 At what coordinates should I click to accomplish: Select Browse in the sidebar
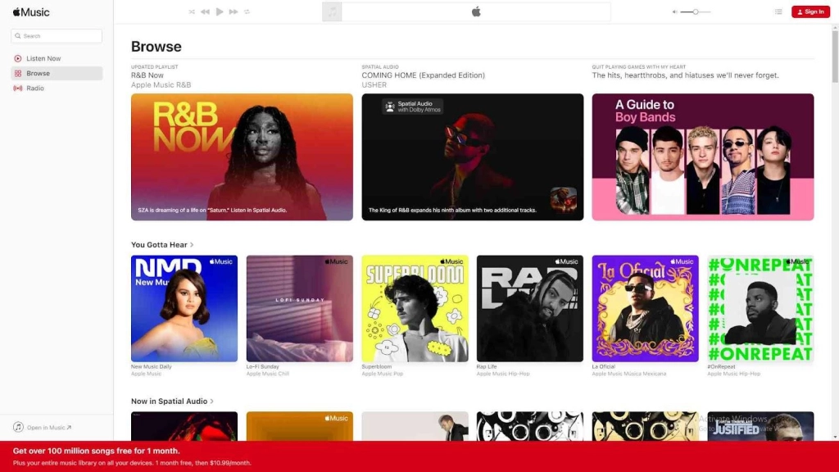(x=57, y=73)
